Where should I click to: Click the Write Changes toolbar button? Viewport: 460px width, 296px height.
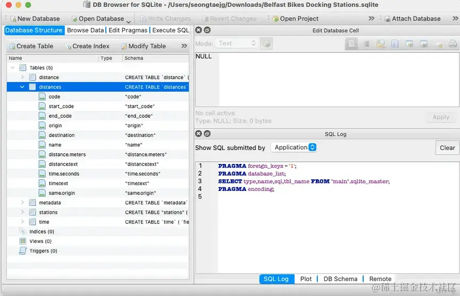(x=165, y=19)
